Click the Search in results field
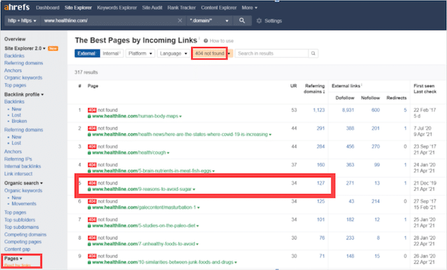The height and width of the screenshot is (270, 447). pos(272,54)
